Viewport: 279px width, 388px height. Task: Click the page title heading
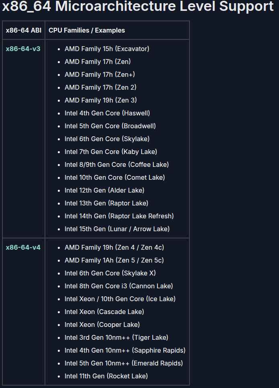tap(138, 7)
